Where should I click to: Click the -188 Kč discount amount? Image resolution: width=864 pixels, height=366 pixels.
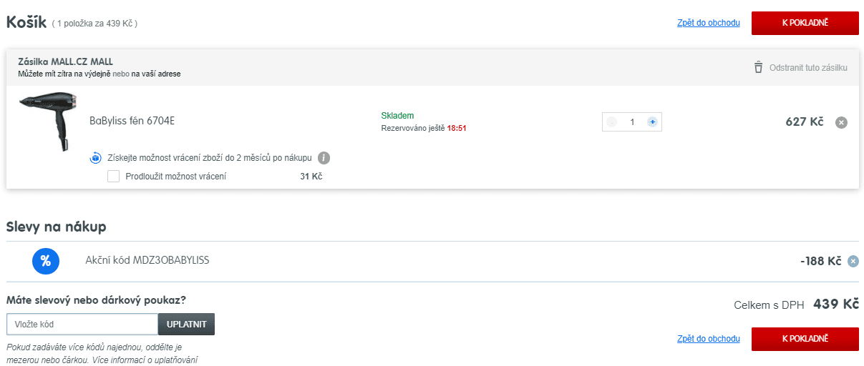(820, 261)
